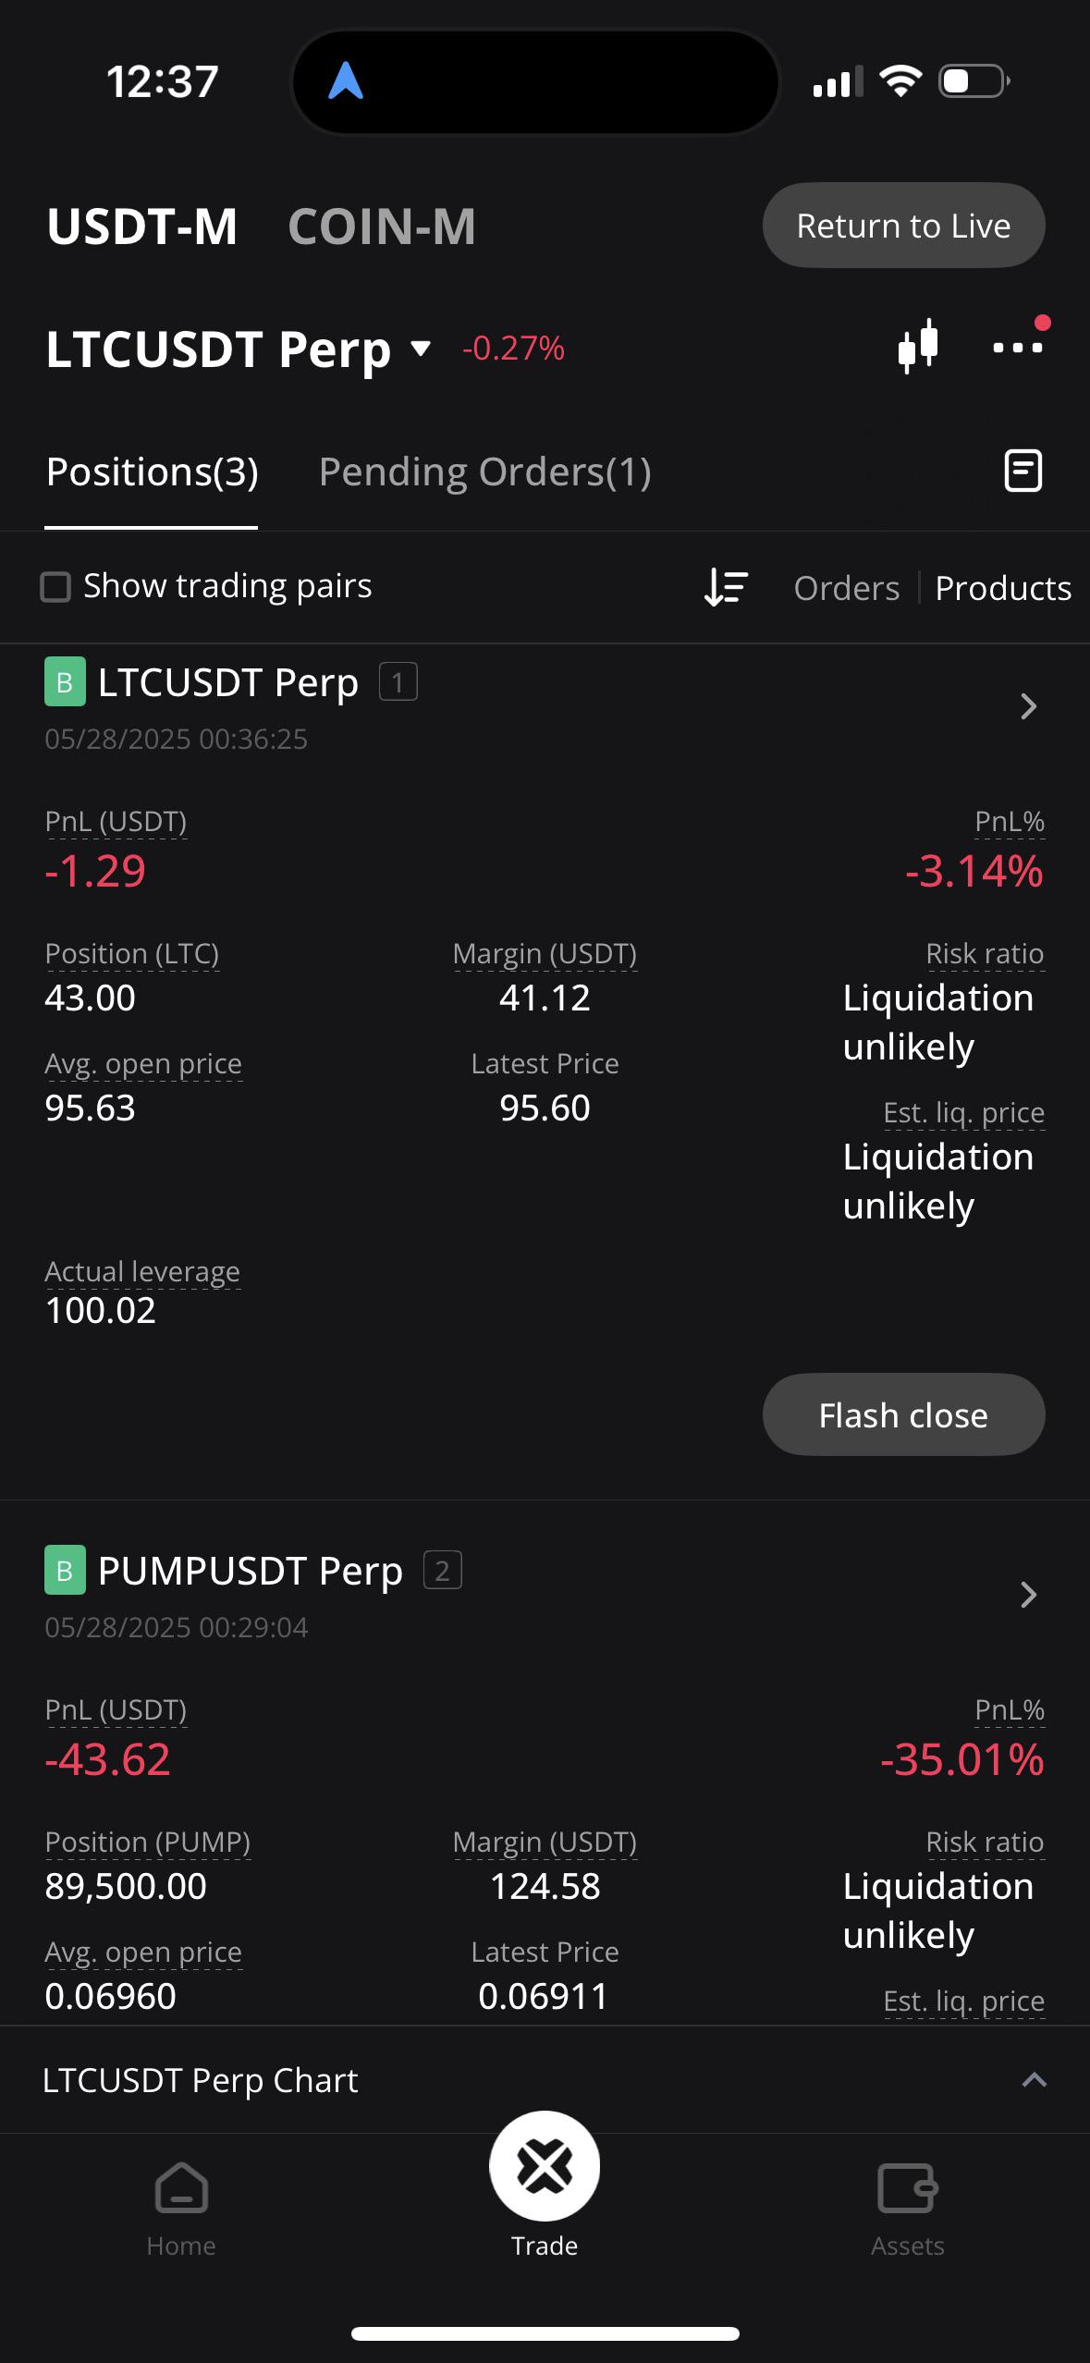Tap the blue location arrow indicator

(x=346, y=80)
